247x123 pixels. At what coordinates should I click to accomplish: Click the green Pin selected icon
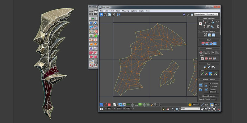203,73
